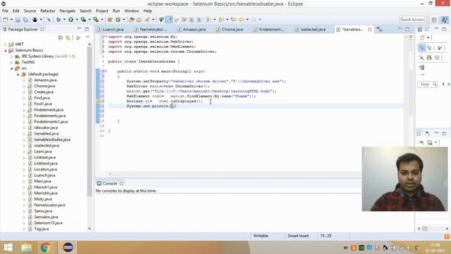Image resolution: width=451 pixels, height=254 pixels.
Task: Click Collapse All in Package Explorer
Action: pyautogui.click(x=61, y=37)
